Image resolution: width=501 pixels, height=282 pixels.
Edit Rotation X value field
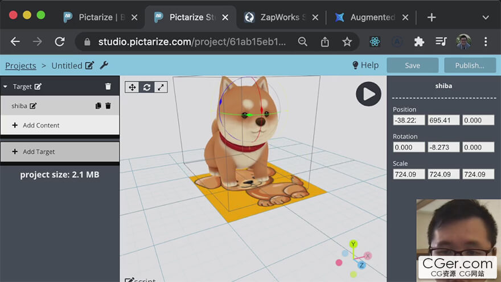[x=409, y=148]
